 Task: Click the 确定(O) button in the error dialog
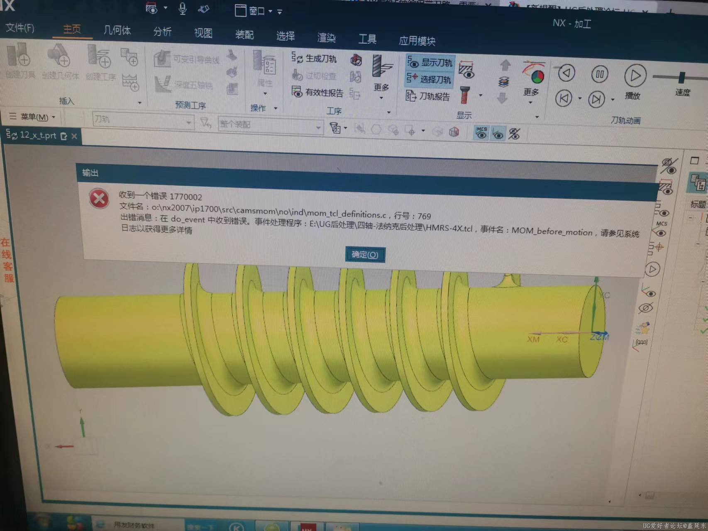tap(365, 254)
